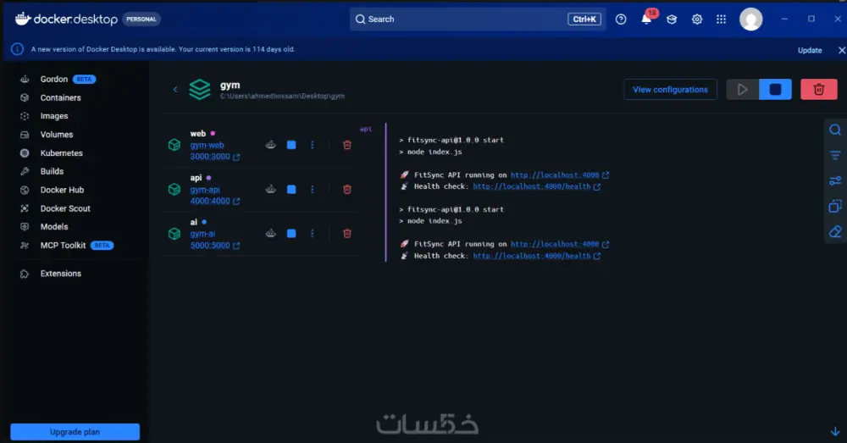The height and width of the screenshot is (443, 847).
Task: Dismiss the new version banner
Action: (x=841, y=50)
